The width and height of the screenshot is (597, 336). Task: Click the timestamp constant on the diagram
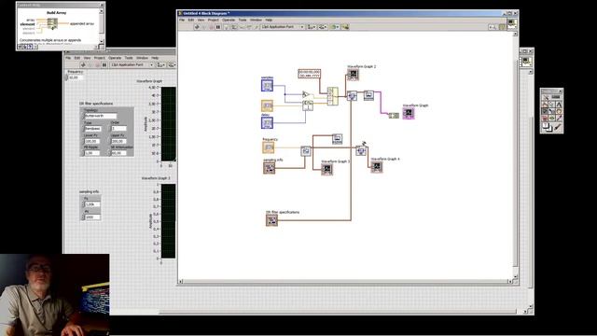point(309,74)
